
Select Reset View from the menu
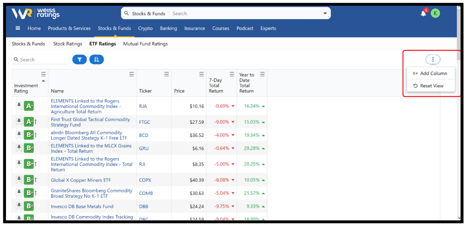pyautogui.click(x=431, y=86)
